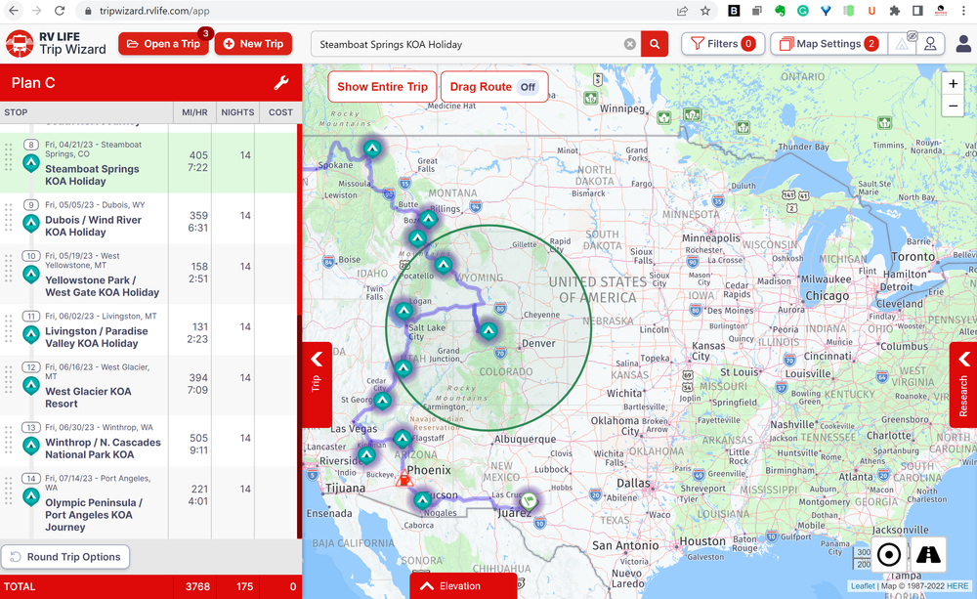Select Winthrop / N. Cascades National Park KOA
The height and width of the screenshot is (599, 977).
(103, 449)
